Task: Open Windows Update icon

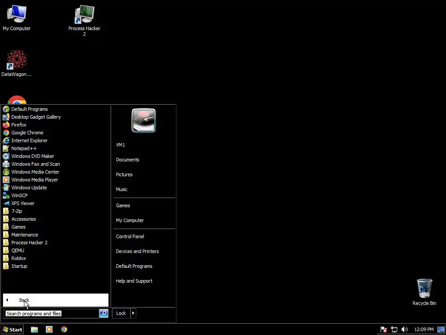Action: (6, 188)
